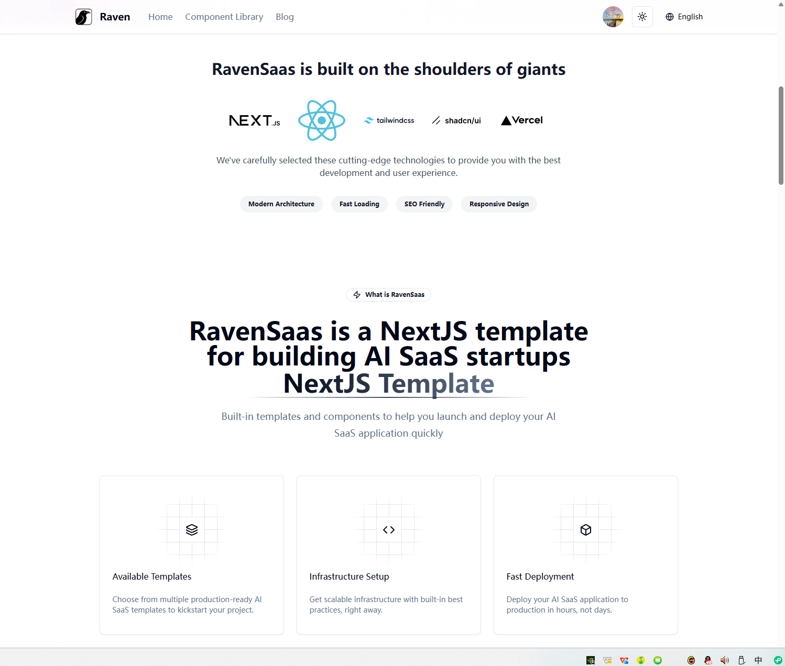Select the Fast Loading badge
785x666 pixels.
pyautogui.click(x=359, y=204)
